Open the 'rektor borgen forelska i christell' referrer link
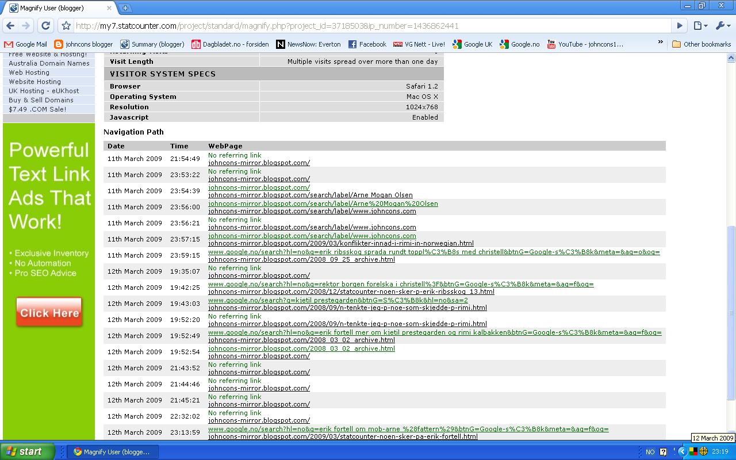 tap(401, 284)
